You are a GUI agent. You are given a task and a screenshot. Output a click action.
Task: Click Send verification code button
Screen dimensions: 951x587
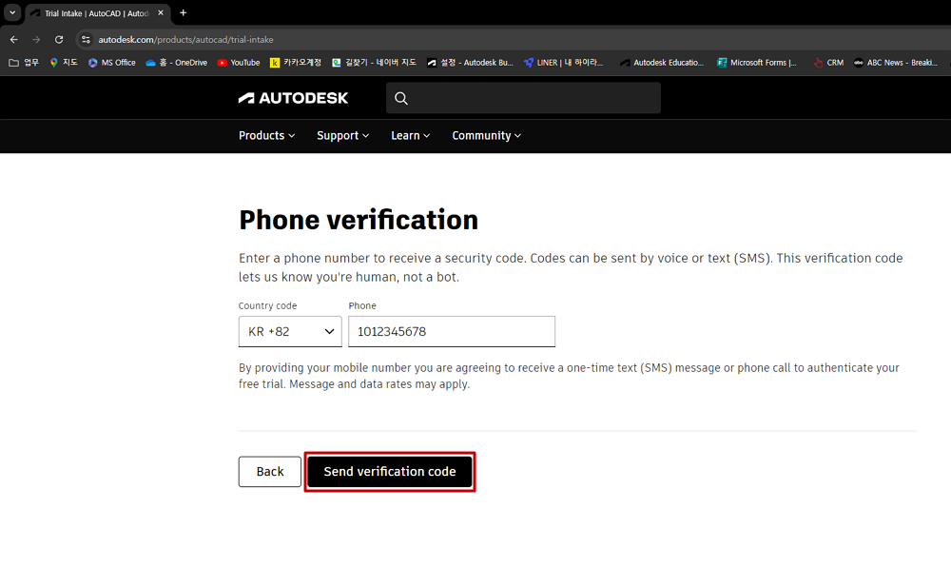pyautogui.click(x=389, y=472)
